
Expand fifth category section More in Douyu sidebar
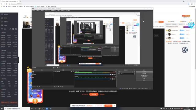16,90
